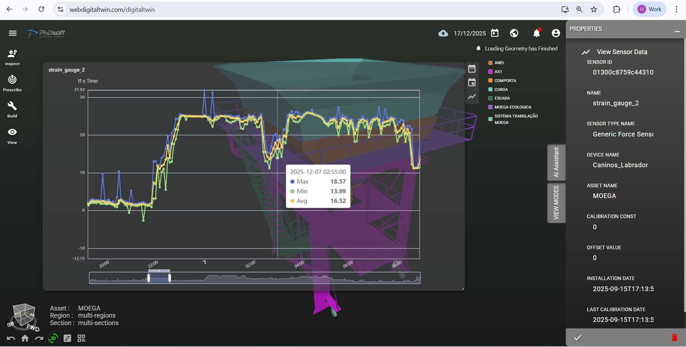Screen dimensions: 686x347
Task: Click the left handle of chart range slider
Action: 149,278
